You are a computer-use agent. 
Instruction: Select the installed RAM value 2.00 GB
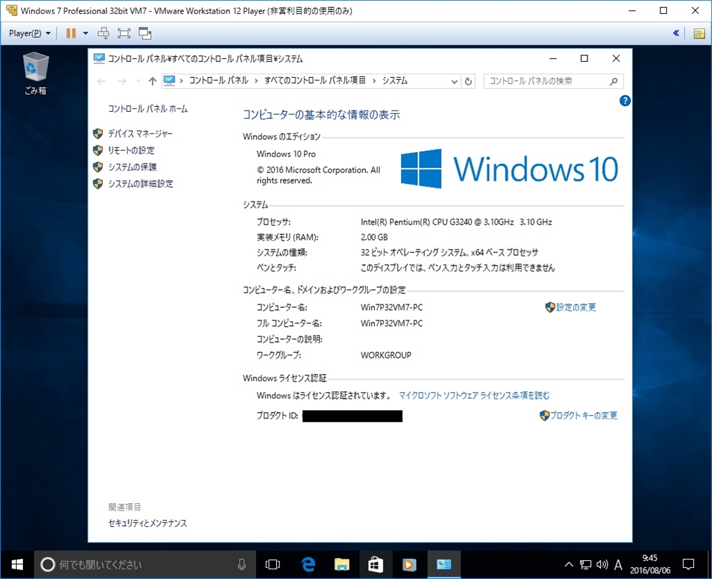coord(374,237)
